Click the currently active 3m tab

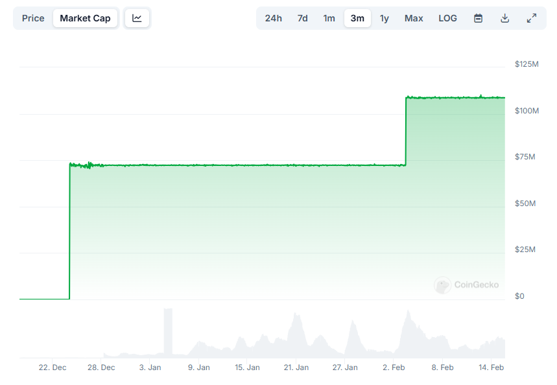357,18
